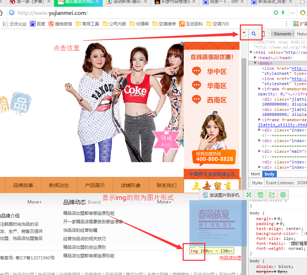
Task: Open the 饰品店的经营秘籍 article link
Action: [80, 230]
